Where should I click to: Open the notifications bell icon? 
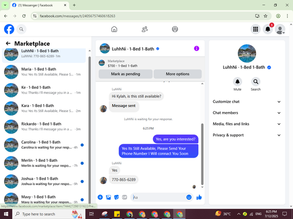point(268,29)
